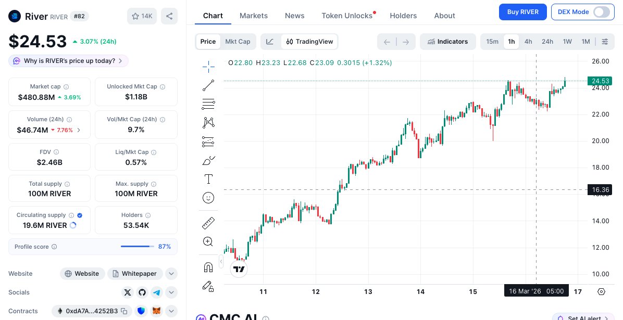
Task: Expand the Contracts list chevron
Action: [171, 311]
